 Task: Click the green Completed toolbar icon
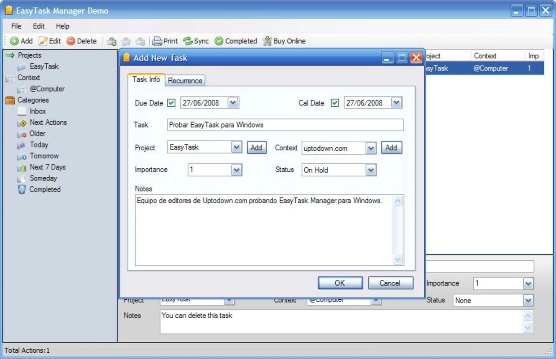[219, 41]
